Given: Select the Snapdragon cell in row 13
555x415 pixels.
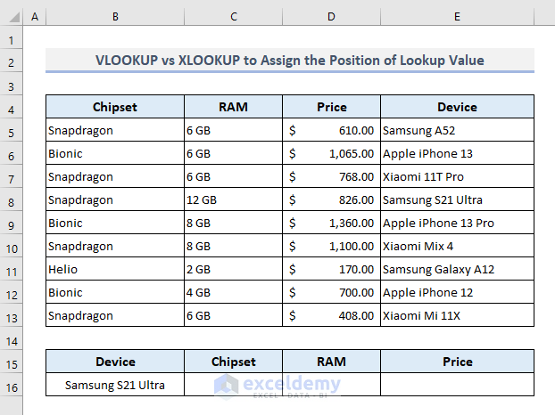Looking at the screenshot, I should pos(115,315).
